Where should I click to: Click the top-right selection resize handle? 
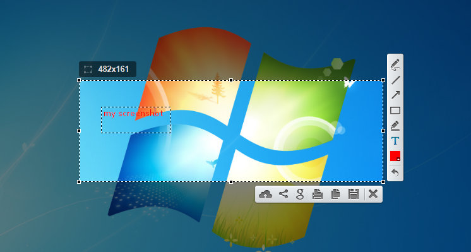click(x=383, y=80)
